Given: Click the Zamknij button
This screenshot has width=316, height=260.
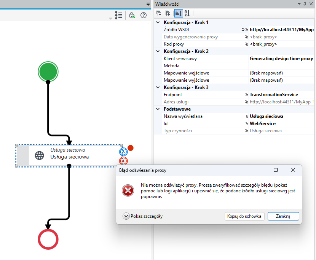Looking at the screenshot, I should 283,216.
